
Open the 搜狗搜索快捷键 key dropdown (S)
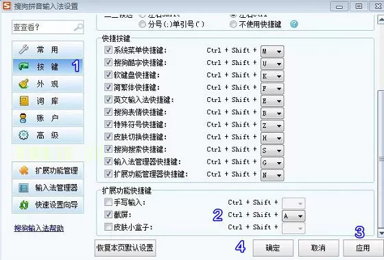[272, 151]
